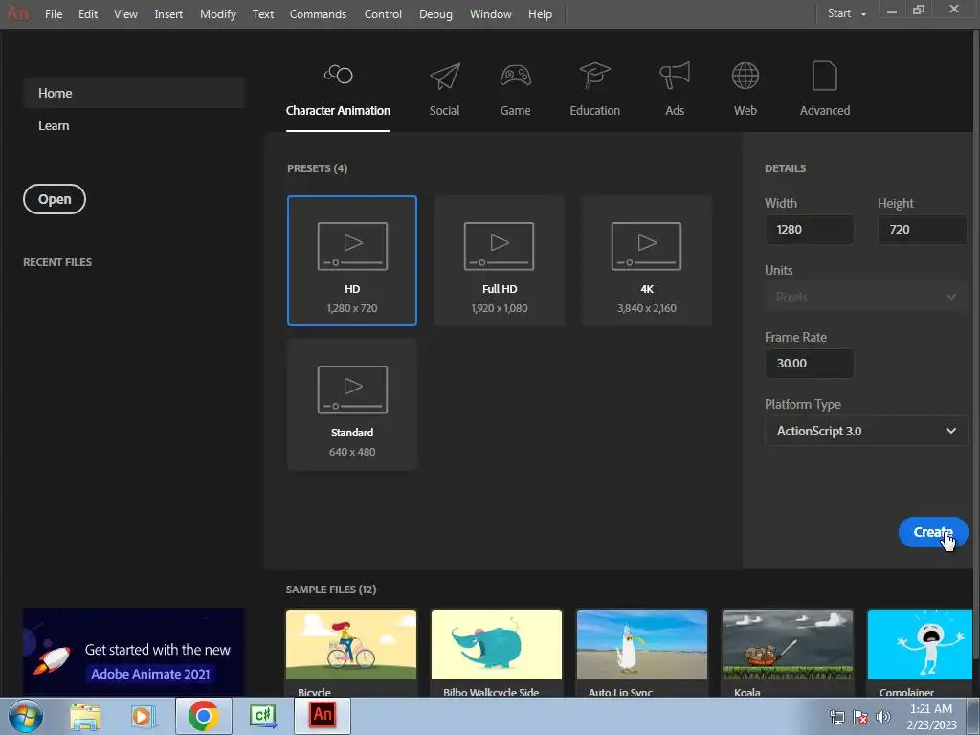980x735 pixels.
Task: Click the Adobe Animate taskbar icon
Action: click(x=323, y=715)
